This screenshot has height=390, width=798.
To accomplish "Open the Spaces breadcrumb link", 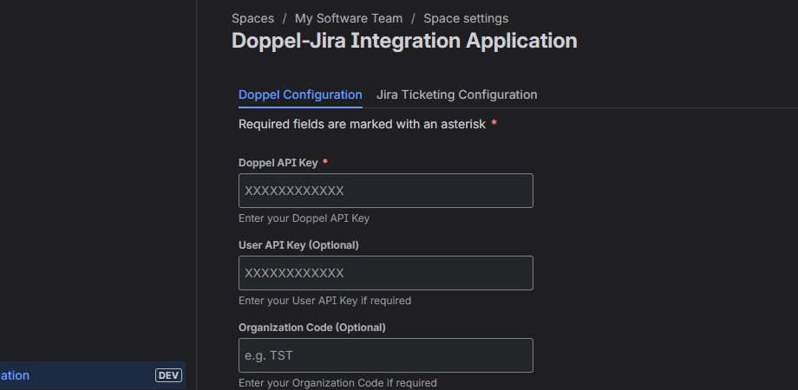I will click(x=252, y=19).
